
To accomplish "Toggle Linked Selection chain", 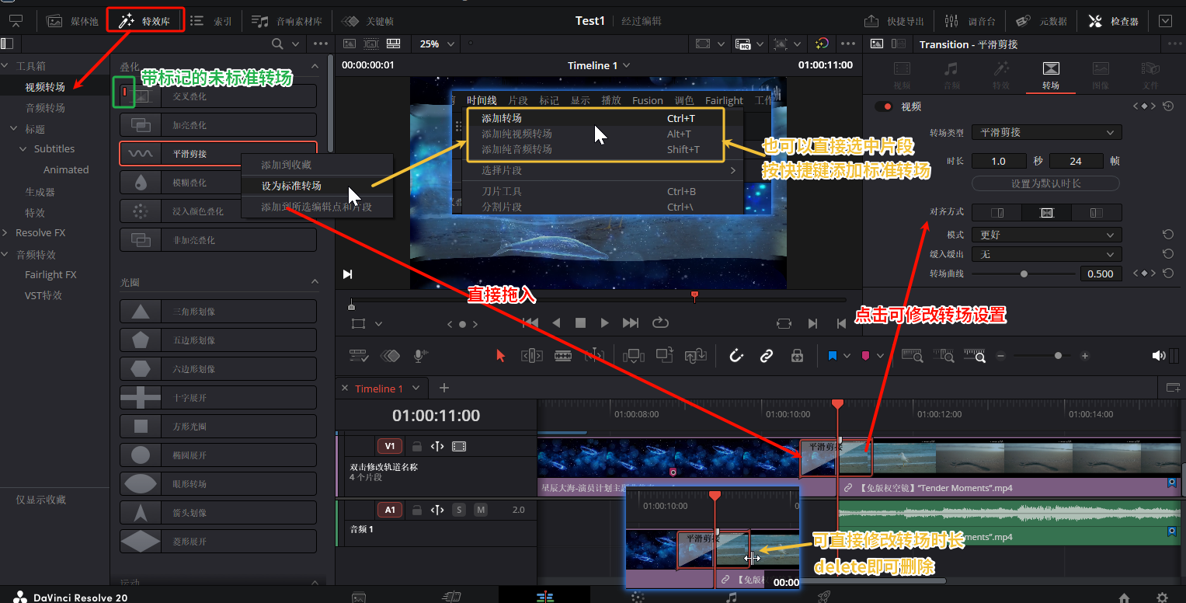I will coord(767,356).
